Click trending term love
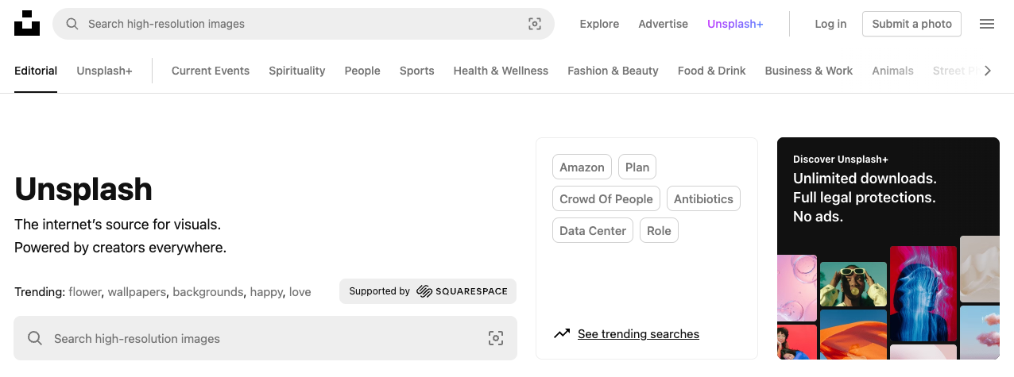 coord(300,292)
